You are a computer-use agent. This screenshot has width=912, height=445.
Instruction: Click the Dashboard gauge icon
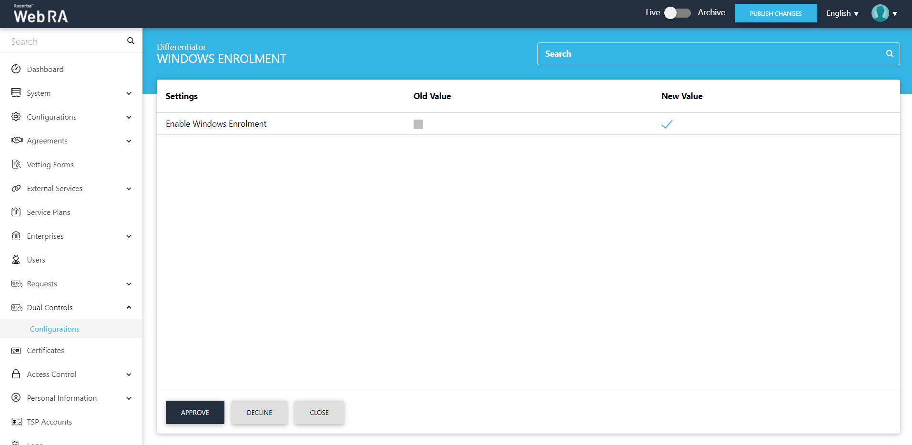click(16, 69)
